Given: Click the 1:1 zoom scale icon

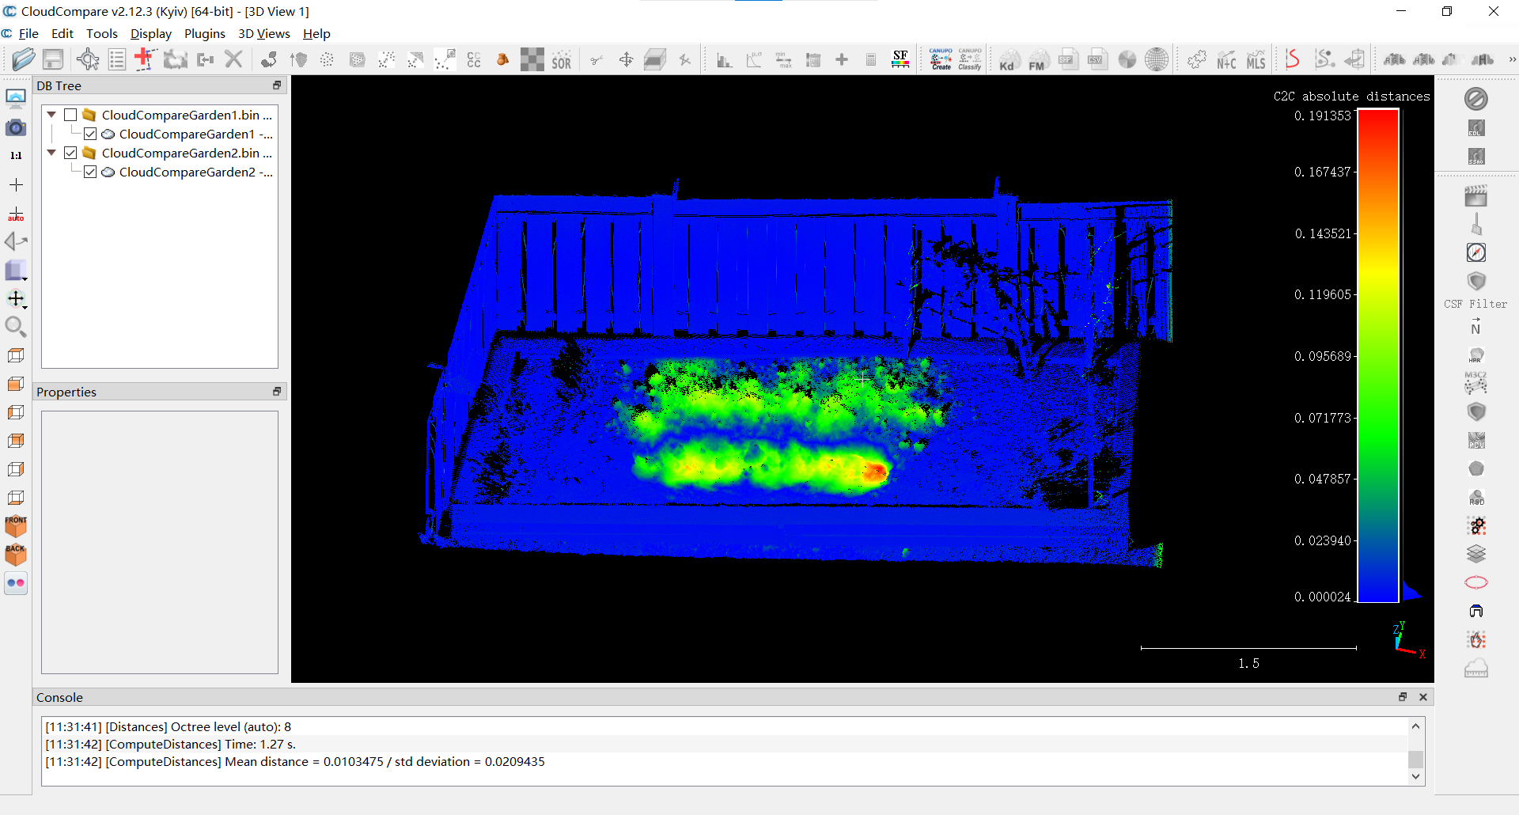Looking at the screenshot, I should point(16,156).
